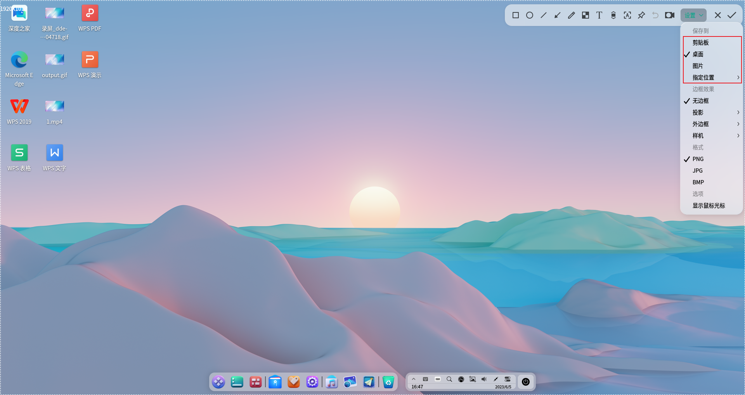Viewport: 745px width, 395px height.
Task: Select the arrow annotation tool
Action: click(x=558, y=15)
